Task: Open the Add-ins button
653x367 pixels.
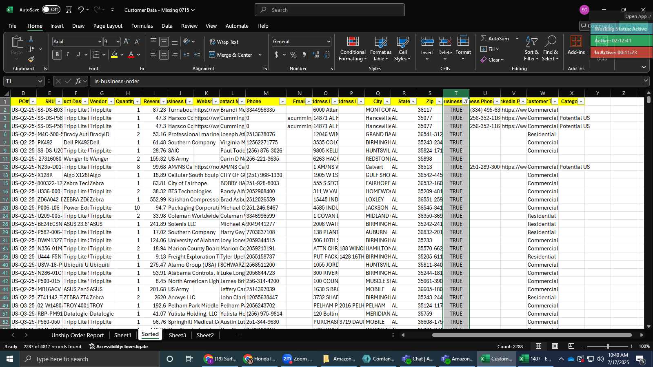Action: [576, 46]
